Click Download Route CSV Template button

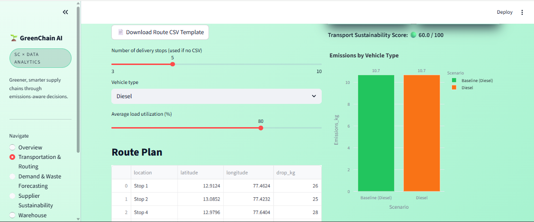160,32
